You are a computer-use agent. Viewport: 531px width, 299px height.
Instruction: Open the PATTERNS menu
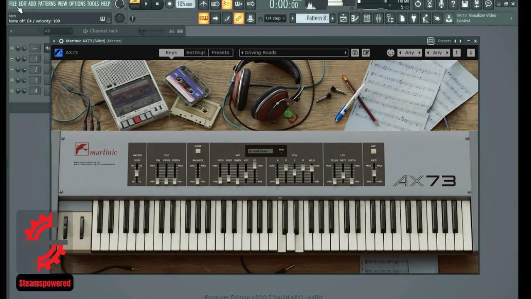47,4
